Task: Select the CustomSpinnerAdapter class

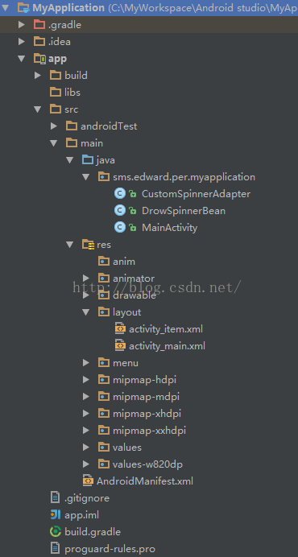Action: (196, 194)
